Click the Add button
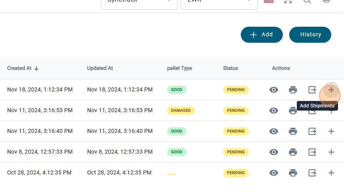Image resolution: width=344 pixels, height=192 pixels. [x=262, y=35]
